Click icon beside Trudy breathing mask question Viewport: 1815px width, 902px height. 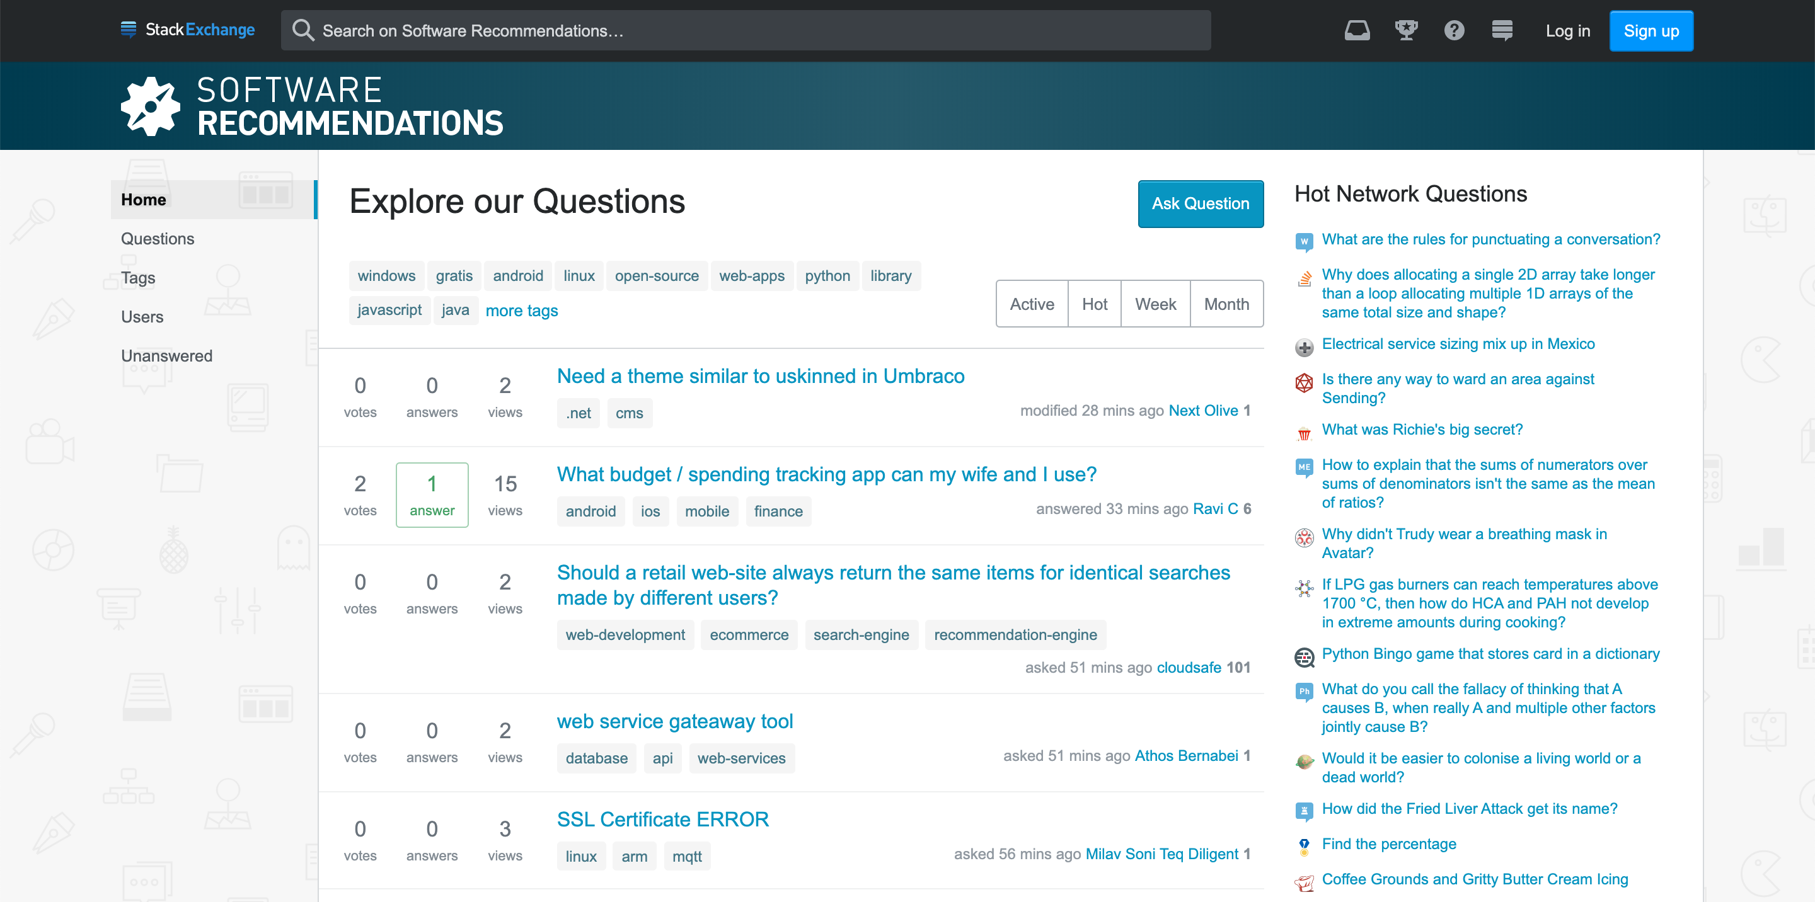[x=1304, y=537]
